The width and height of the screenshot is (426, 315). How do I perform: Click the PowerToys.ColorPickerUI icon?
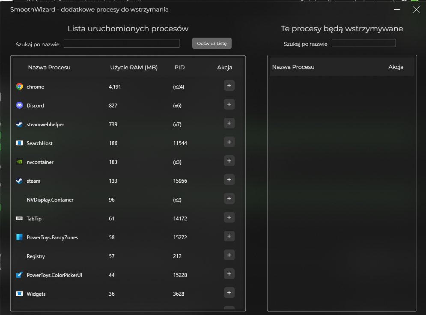click(19, 275)
